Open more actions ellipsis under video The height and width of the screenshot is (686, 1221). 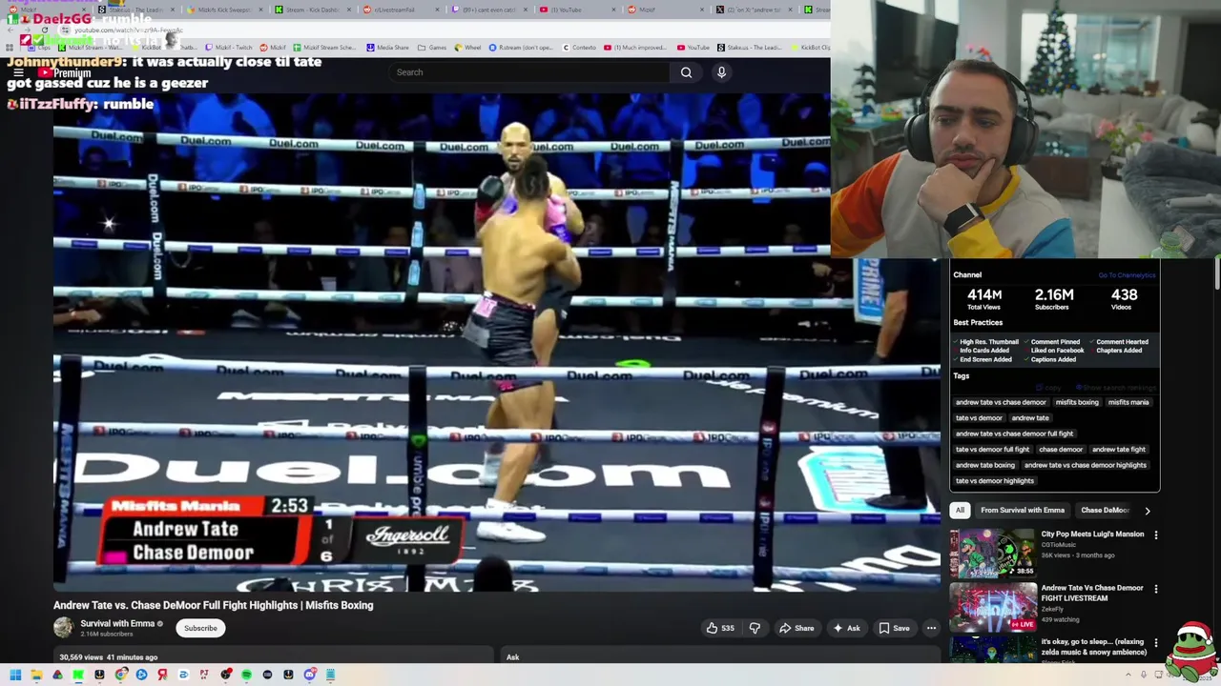[931, 628]
